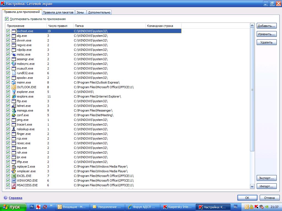Click the Удалить button
The width and height of the screenshot is (282, 211).
[x=266, y=42]
